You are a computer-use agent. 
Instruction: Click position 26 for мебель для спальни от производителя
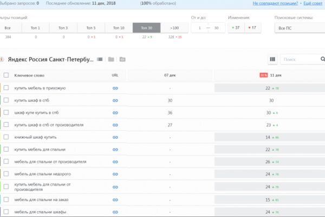[x=268, y=162]
